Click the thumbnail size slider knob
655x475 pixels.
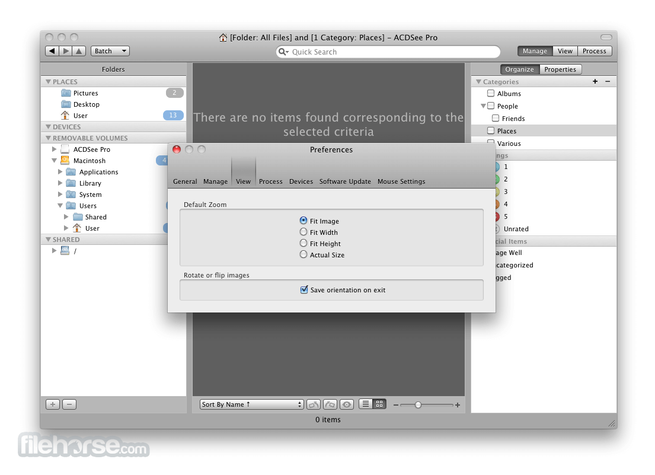point(418,405)
